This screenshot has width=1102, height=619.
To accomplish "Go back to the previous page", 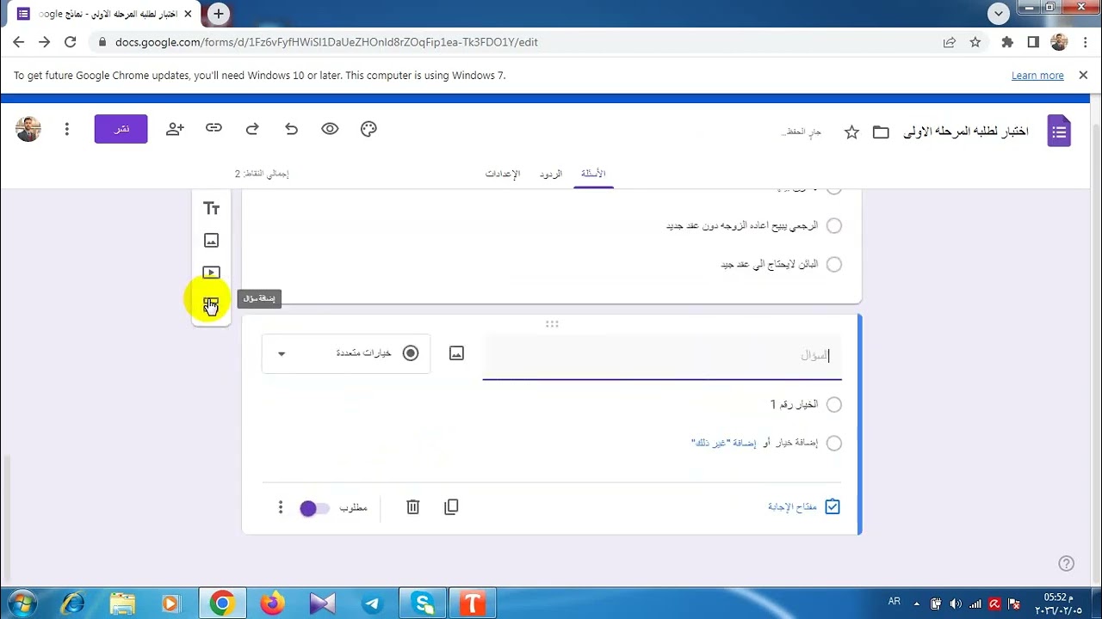I will pyautogui.click(x=19, y=41).
